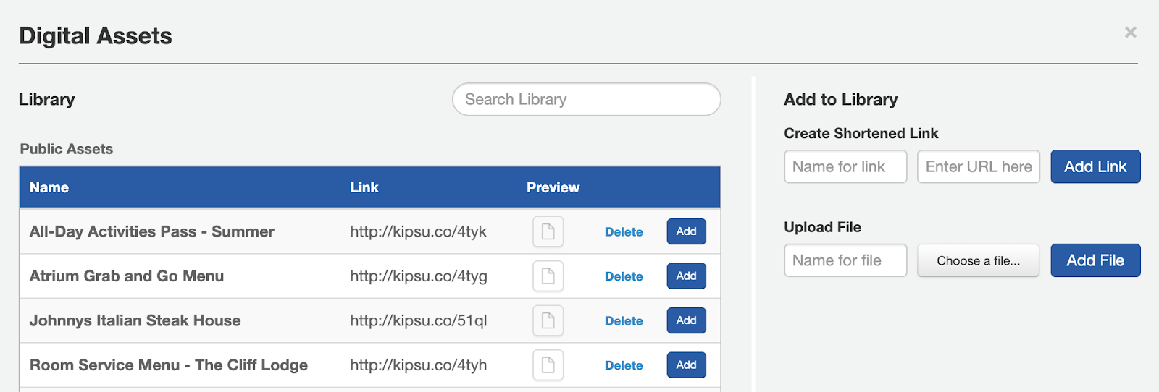Viewport: 1159px width, 392px height.
Task: Click the Name for link field
Action: [x=845, y=167]
